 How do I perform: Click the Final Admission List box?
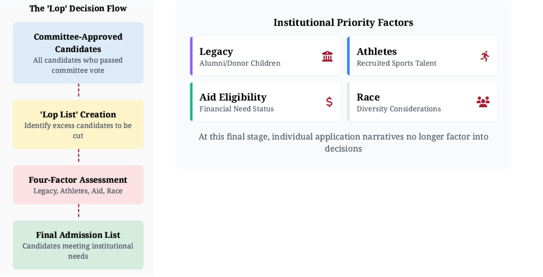(78, 245)
